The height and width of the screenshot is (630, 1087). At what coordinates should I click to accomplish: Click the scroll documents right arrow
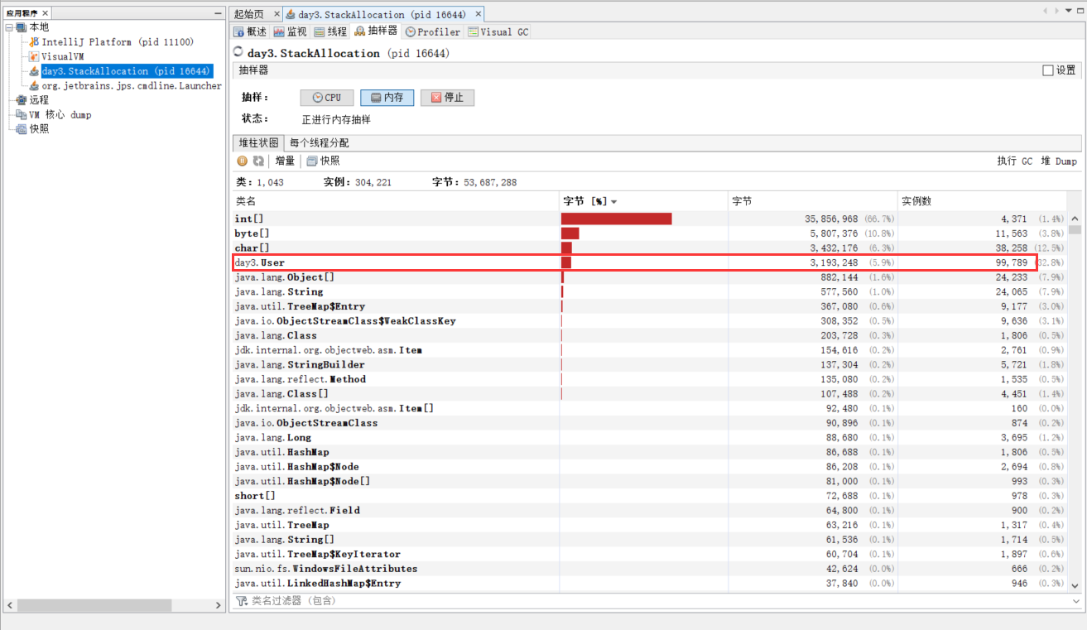pyautogui.click(x=1056, y=11)
